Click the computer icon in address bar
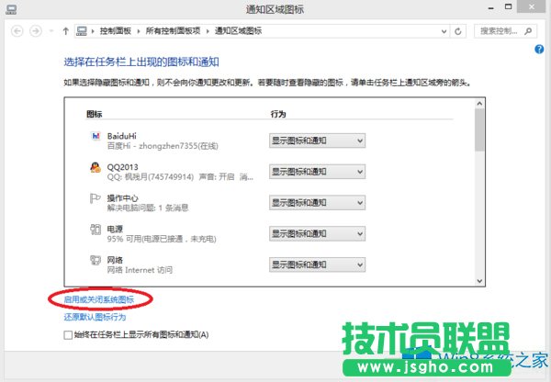Image resolution: width=551 pixels, height=382 pixels. [x=82, y=31]
